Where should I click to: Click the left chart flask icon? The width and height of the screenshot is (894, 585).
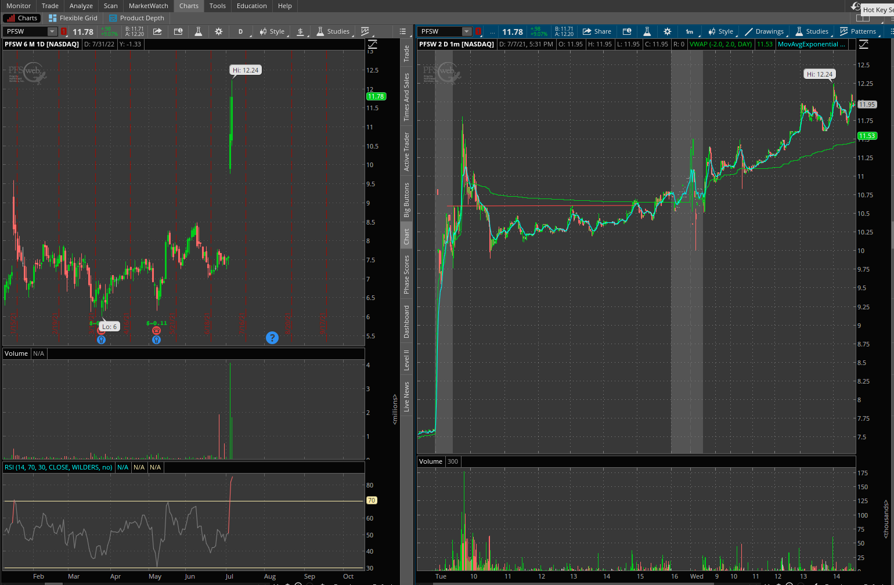(199, 31)
